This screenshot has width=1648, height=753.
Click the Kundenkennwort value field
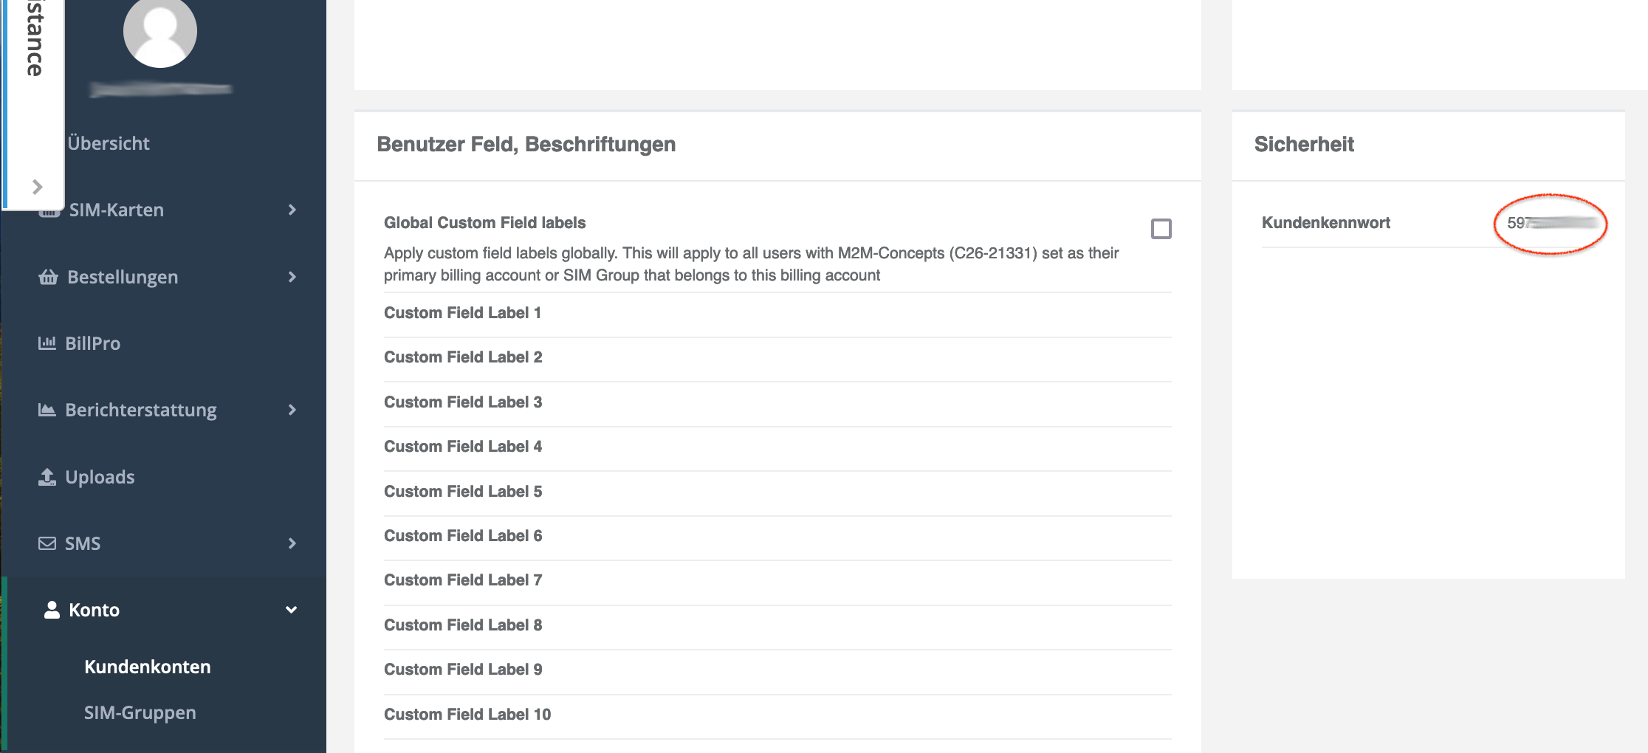[1551, 223]
